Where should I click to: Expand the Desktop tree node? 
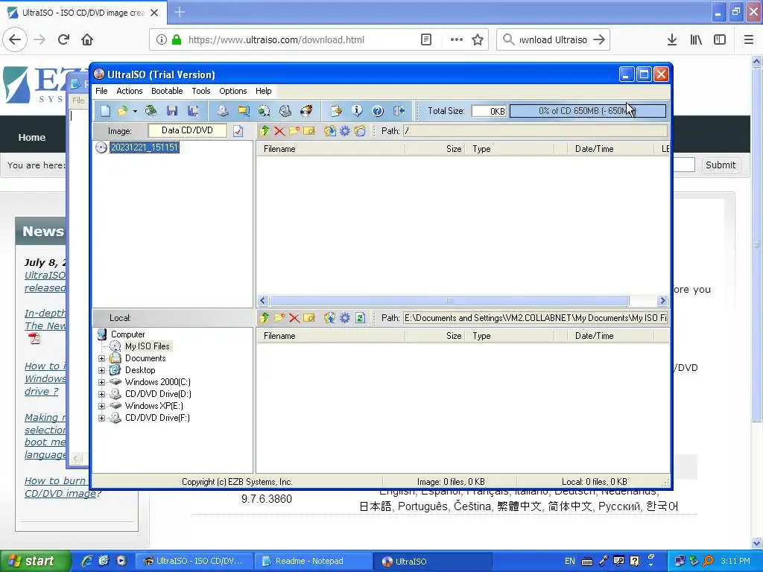click(101, 370)
